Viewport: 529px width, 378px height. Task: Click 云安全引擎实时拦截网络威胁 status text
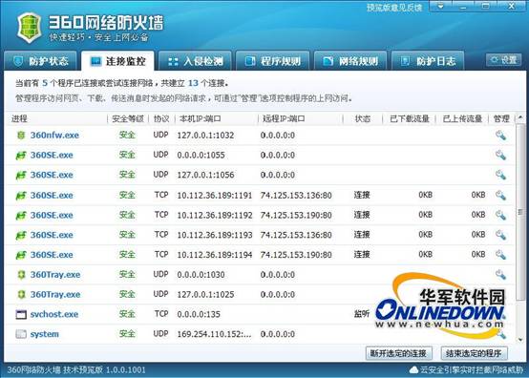[x=472, y=370]
